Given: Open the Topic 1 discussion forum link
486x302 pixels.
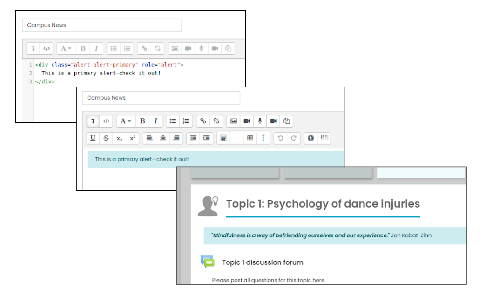Looking at the screenshot, I should click(x=262, y=262).
